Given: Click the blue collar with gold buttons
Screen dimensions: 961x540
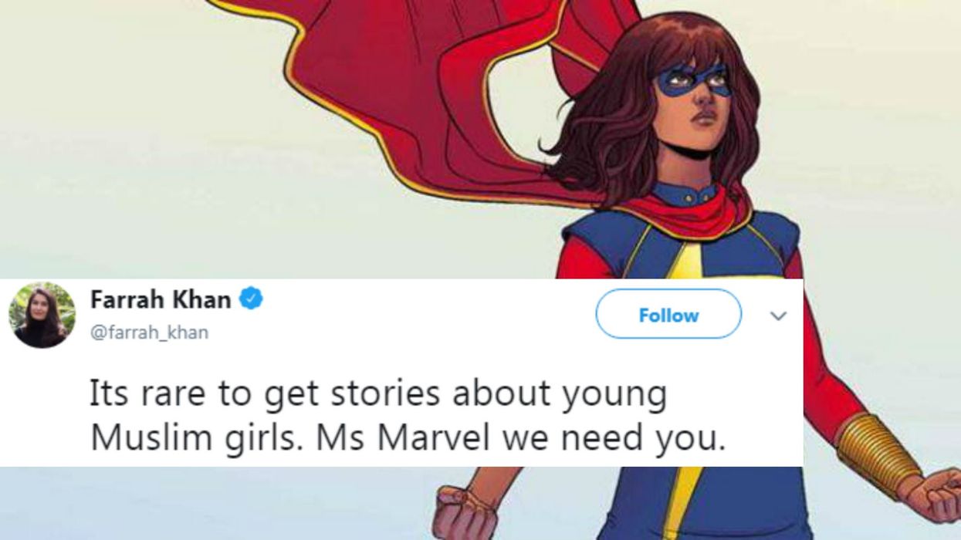Looking at the screenshot, I should click(x=683, y=193).
